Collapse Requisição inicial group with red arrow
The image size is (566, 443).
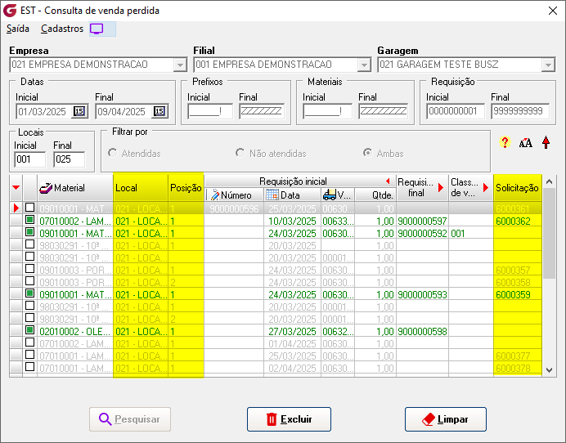click(x=388, y=181)
